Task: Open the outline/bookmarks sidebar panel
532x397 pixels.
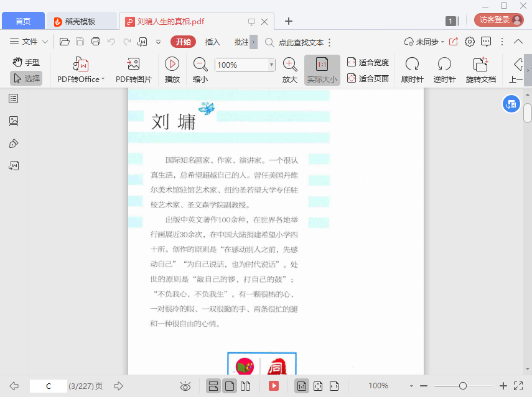Action: pos(14,99)
